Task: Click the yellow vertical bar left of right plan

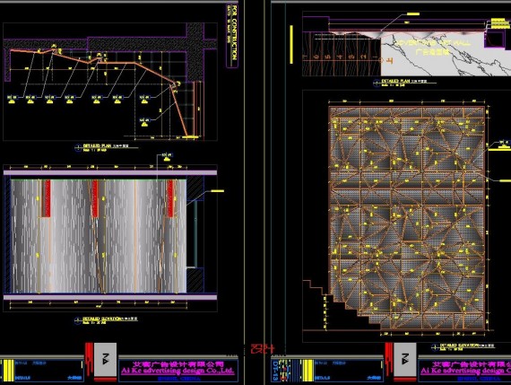Action: click(x=291, y=44)
